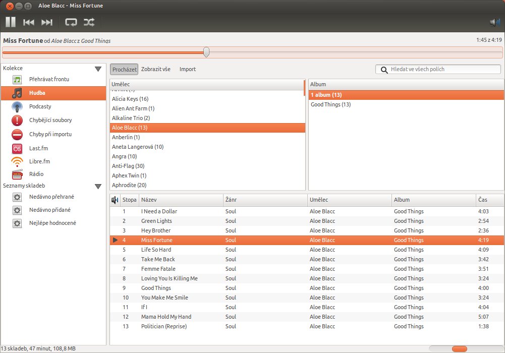Collapse the Seznamy skladeb section

coord(98,186)
